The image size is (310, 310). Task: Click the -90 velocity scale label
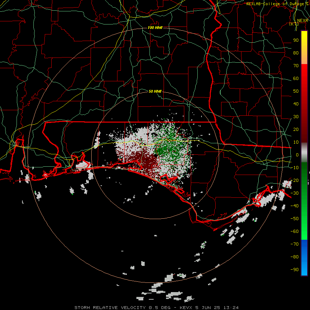[294, 270]
